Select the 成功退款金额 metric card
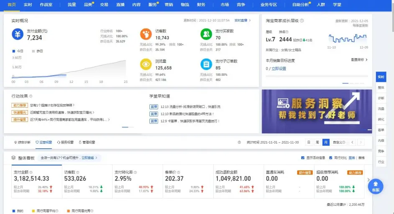The height and width of the screenshot is (214, 394). coord(238,182)
